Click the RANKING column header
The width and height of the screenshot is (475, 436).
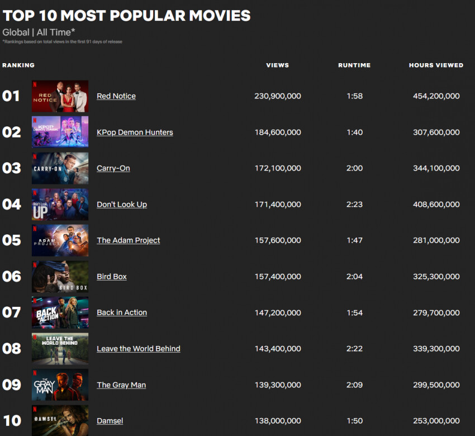pos(18,65)
